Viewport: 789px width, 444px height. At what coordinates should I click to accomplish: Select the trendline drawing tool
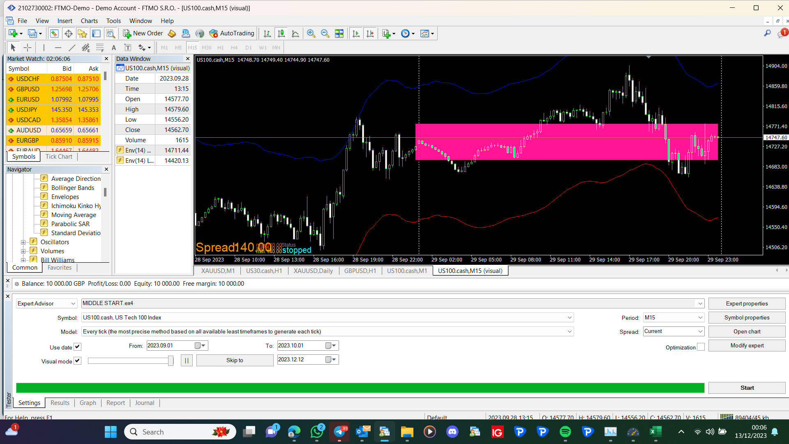[x=72, y=48]
